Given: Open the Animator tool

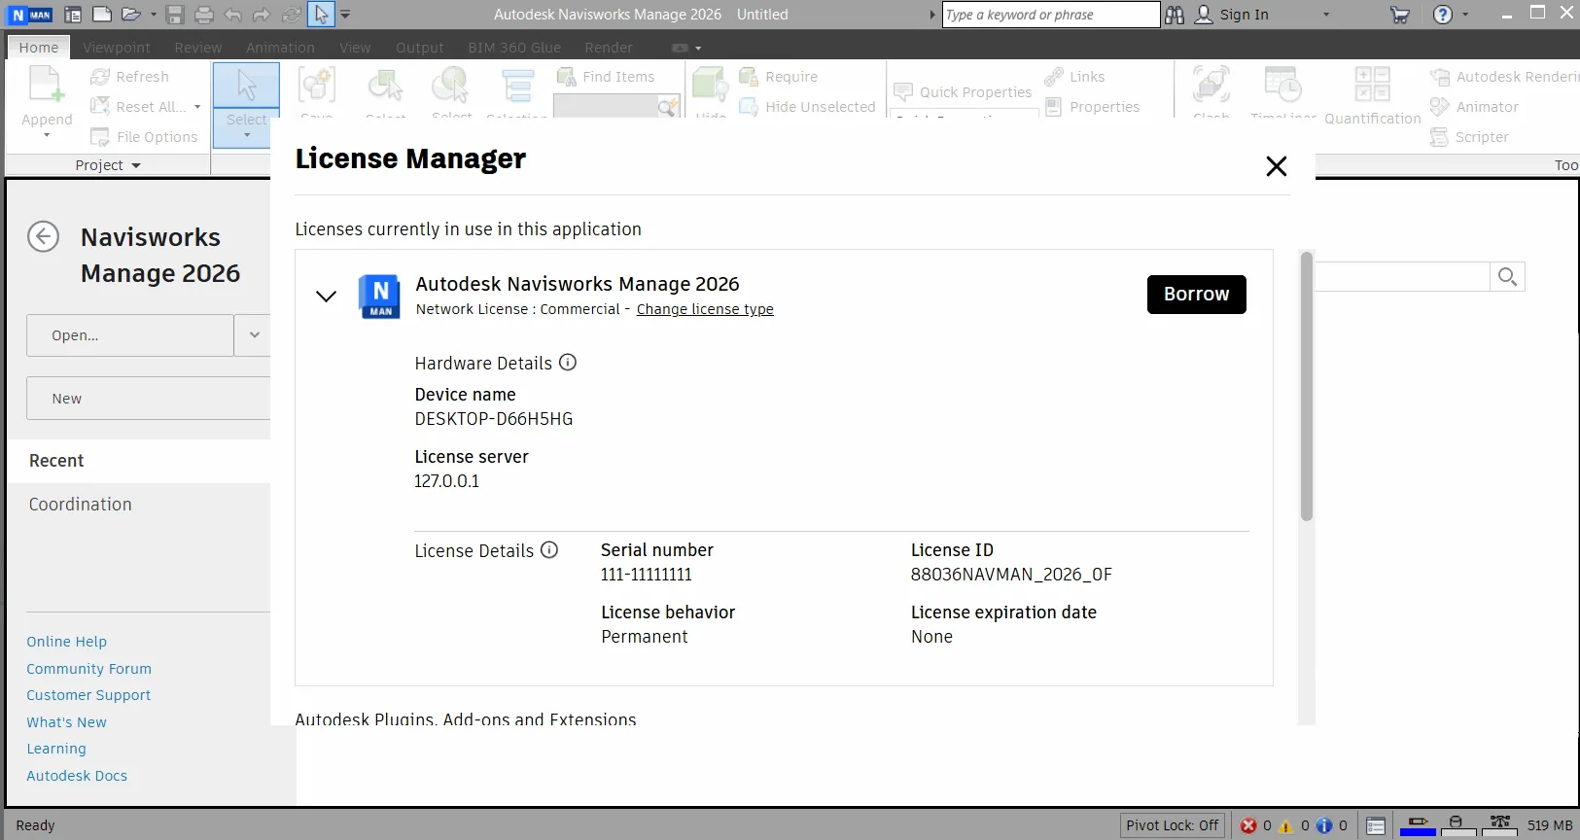Looking at the screenshot, I should [x=1474, y=107].
